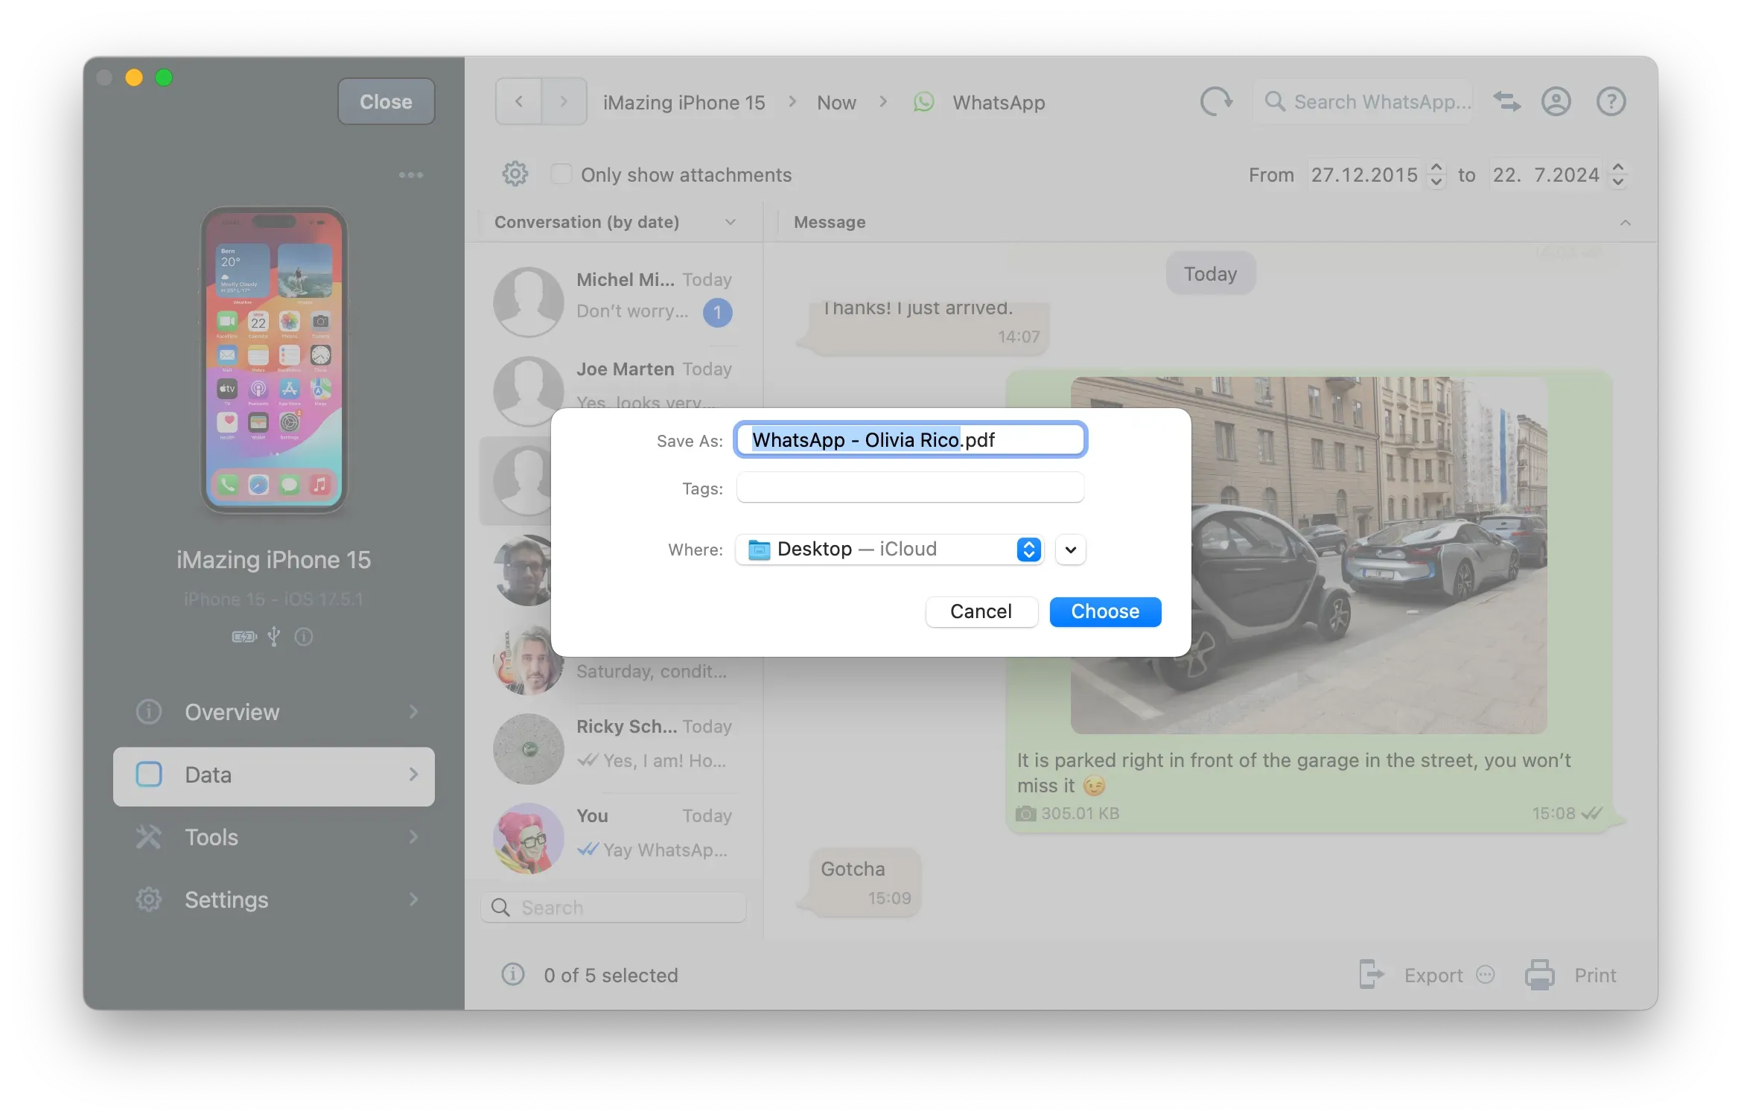Viewport: 1741px width, 1120px height.
Task: Click the device transfer icon near search
Action: (1506, 101)
